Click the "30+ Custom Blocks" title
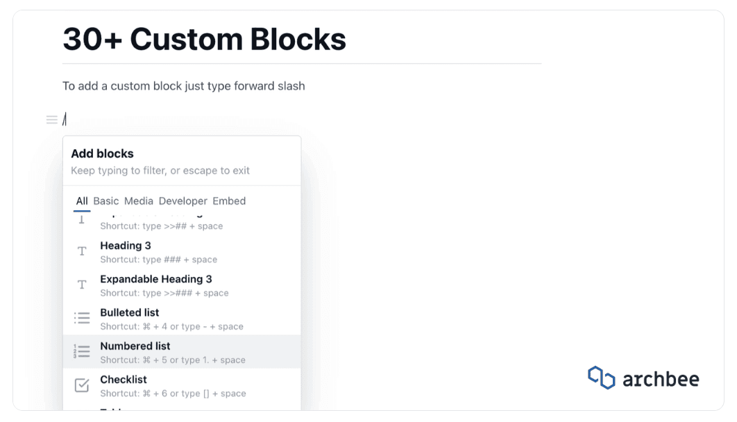737x422 pixels. [204, 39]
